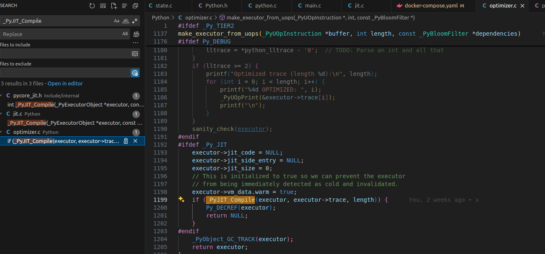Switch results to view as tree
Image resolution: width=545 pixels, height=254 pixels.
(124, 6)
